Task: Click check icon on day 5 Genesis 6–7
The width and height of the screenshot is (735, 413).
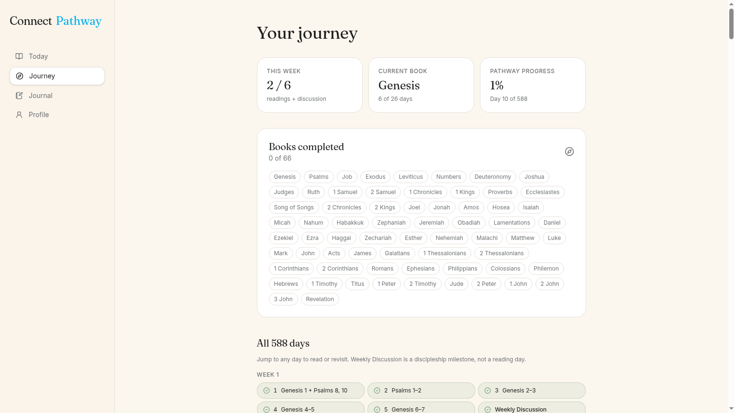Action: 377,410
